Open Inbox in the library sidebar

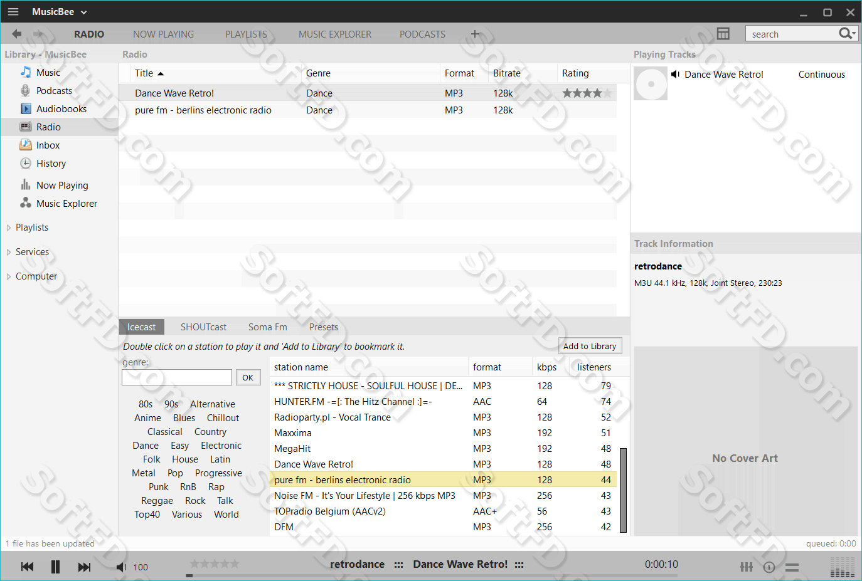pyautogui.click(x=48, y=145)
